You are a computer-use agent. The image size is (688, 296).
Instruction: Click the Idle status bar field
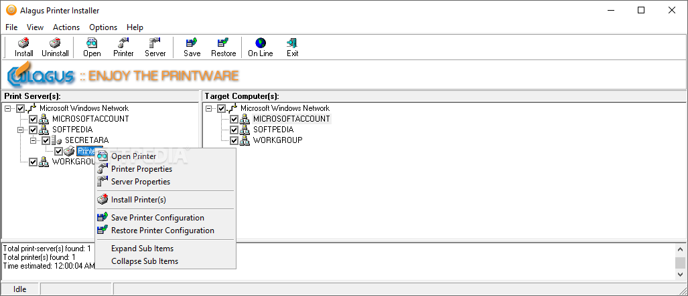19,289
